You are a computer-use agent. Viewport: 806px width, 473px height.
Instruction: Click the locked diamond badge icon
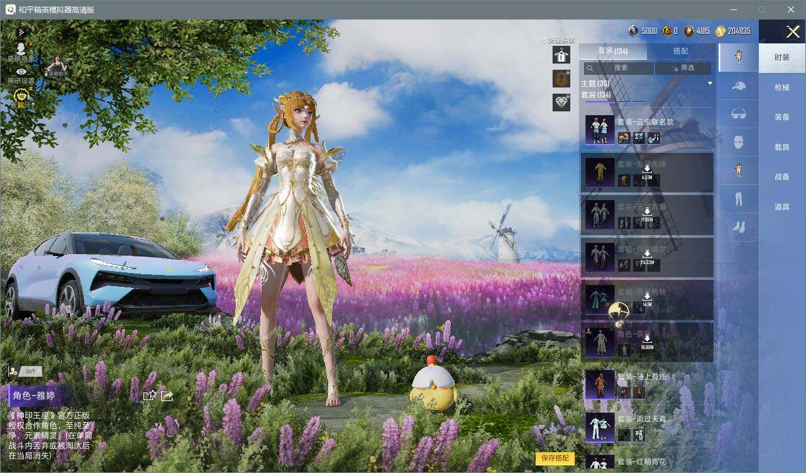(x=561, y=102)
